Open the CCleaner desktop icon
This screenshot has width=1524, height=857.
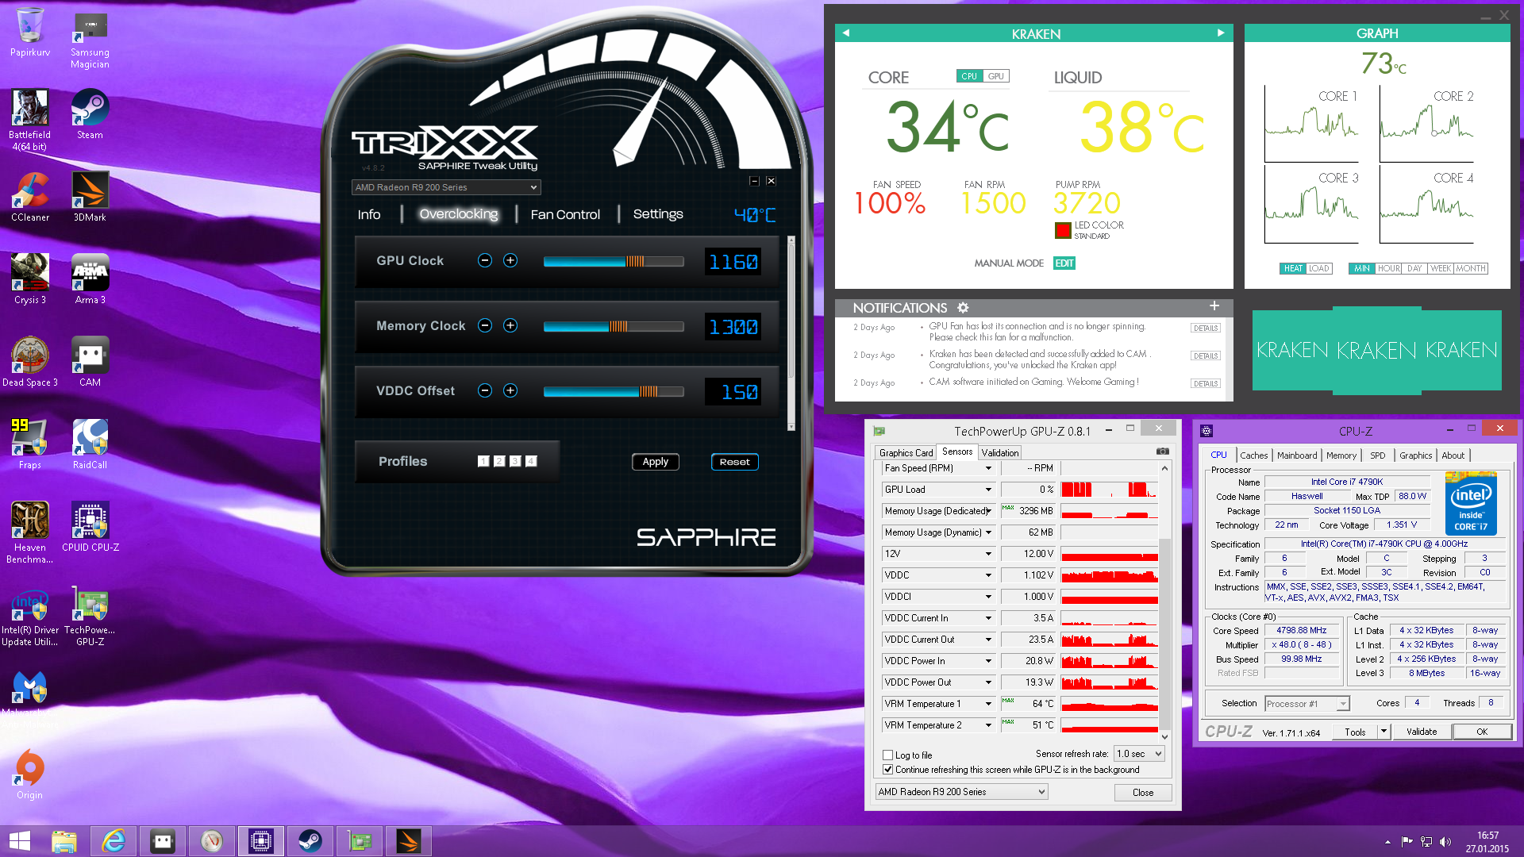pyautogui.click(x=29, y=197)
